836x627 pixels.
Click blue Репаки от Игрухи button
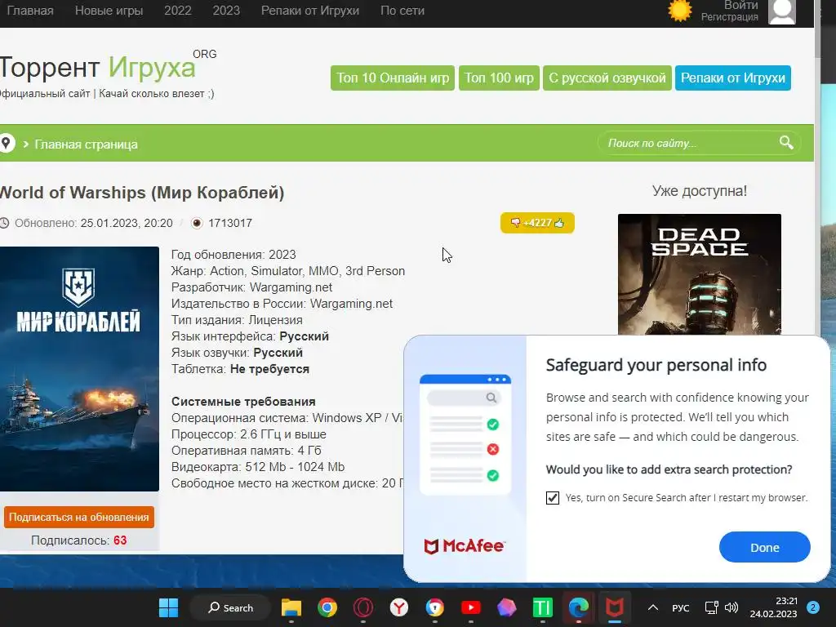(x=733, y=78)
